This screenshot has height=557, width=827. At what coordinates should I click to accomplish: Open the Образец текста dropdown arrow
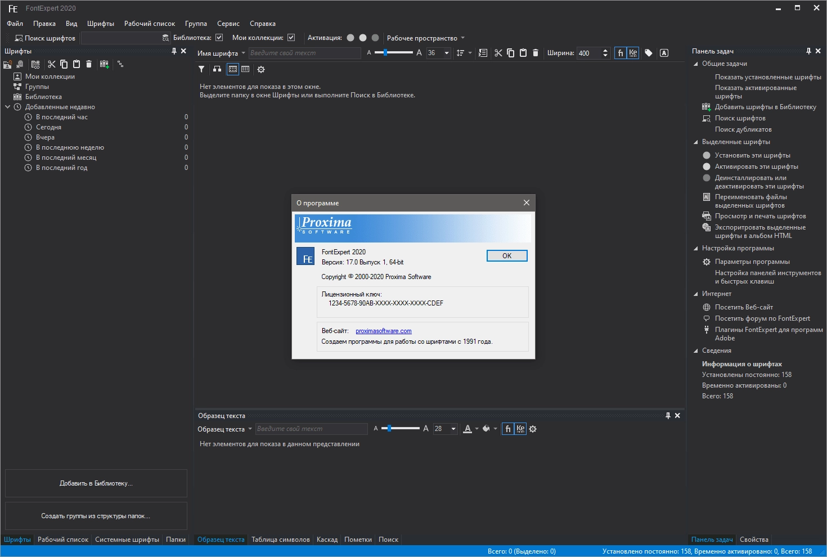pyautogui.click(x=250, y=429)
